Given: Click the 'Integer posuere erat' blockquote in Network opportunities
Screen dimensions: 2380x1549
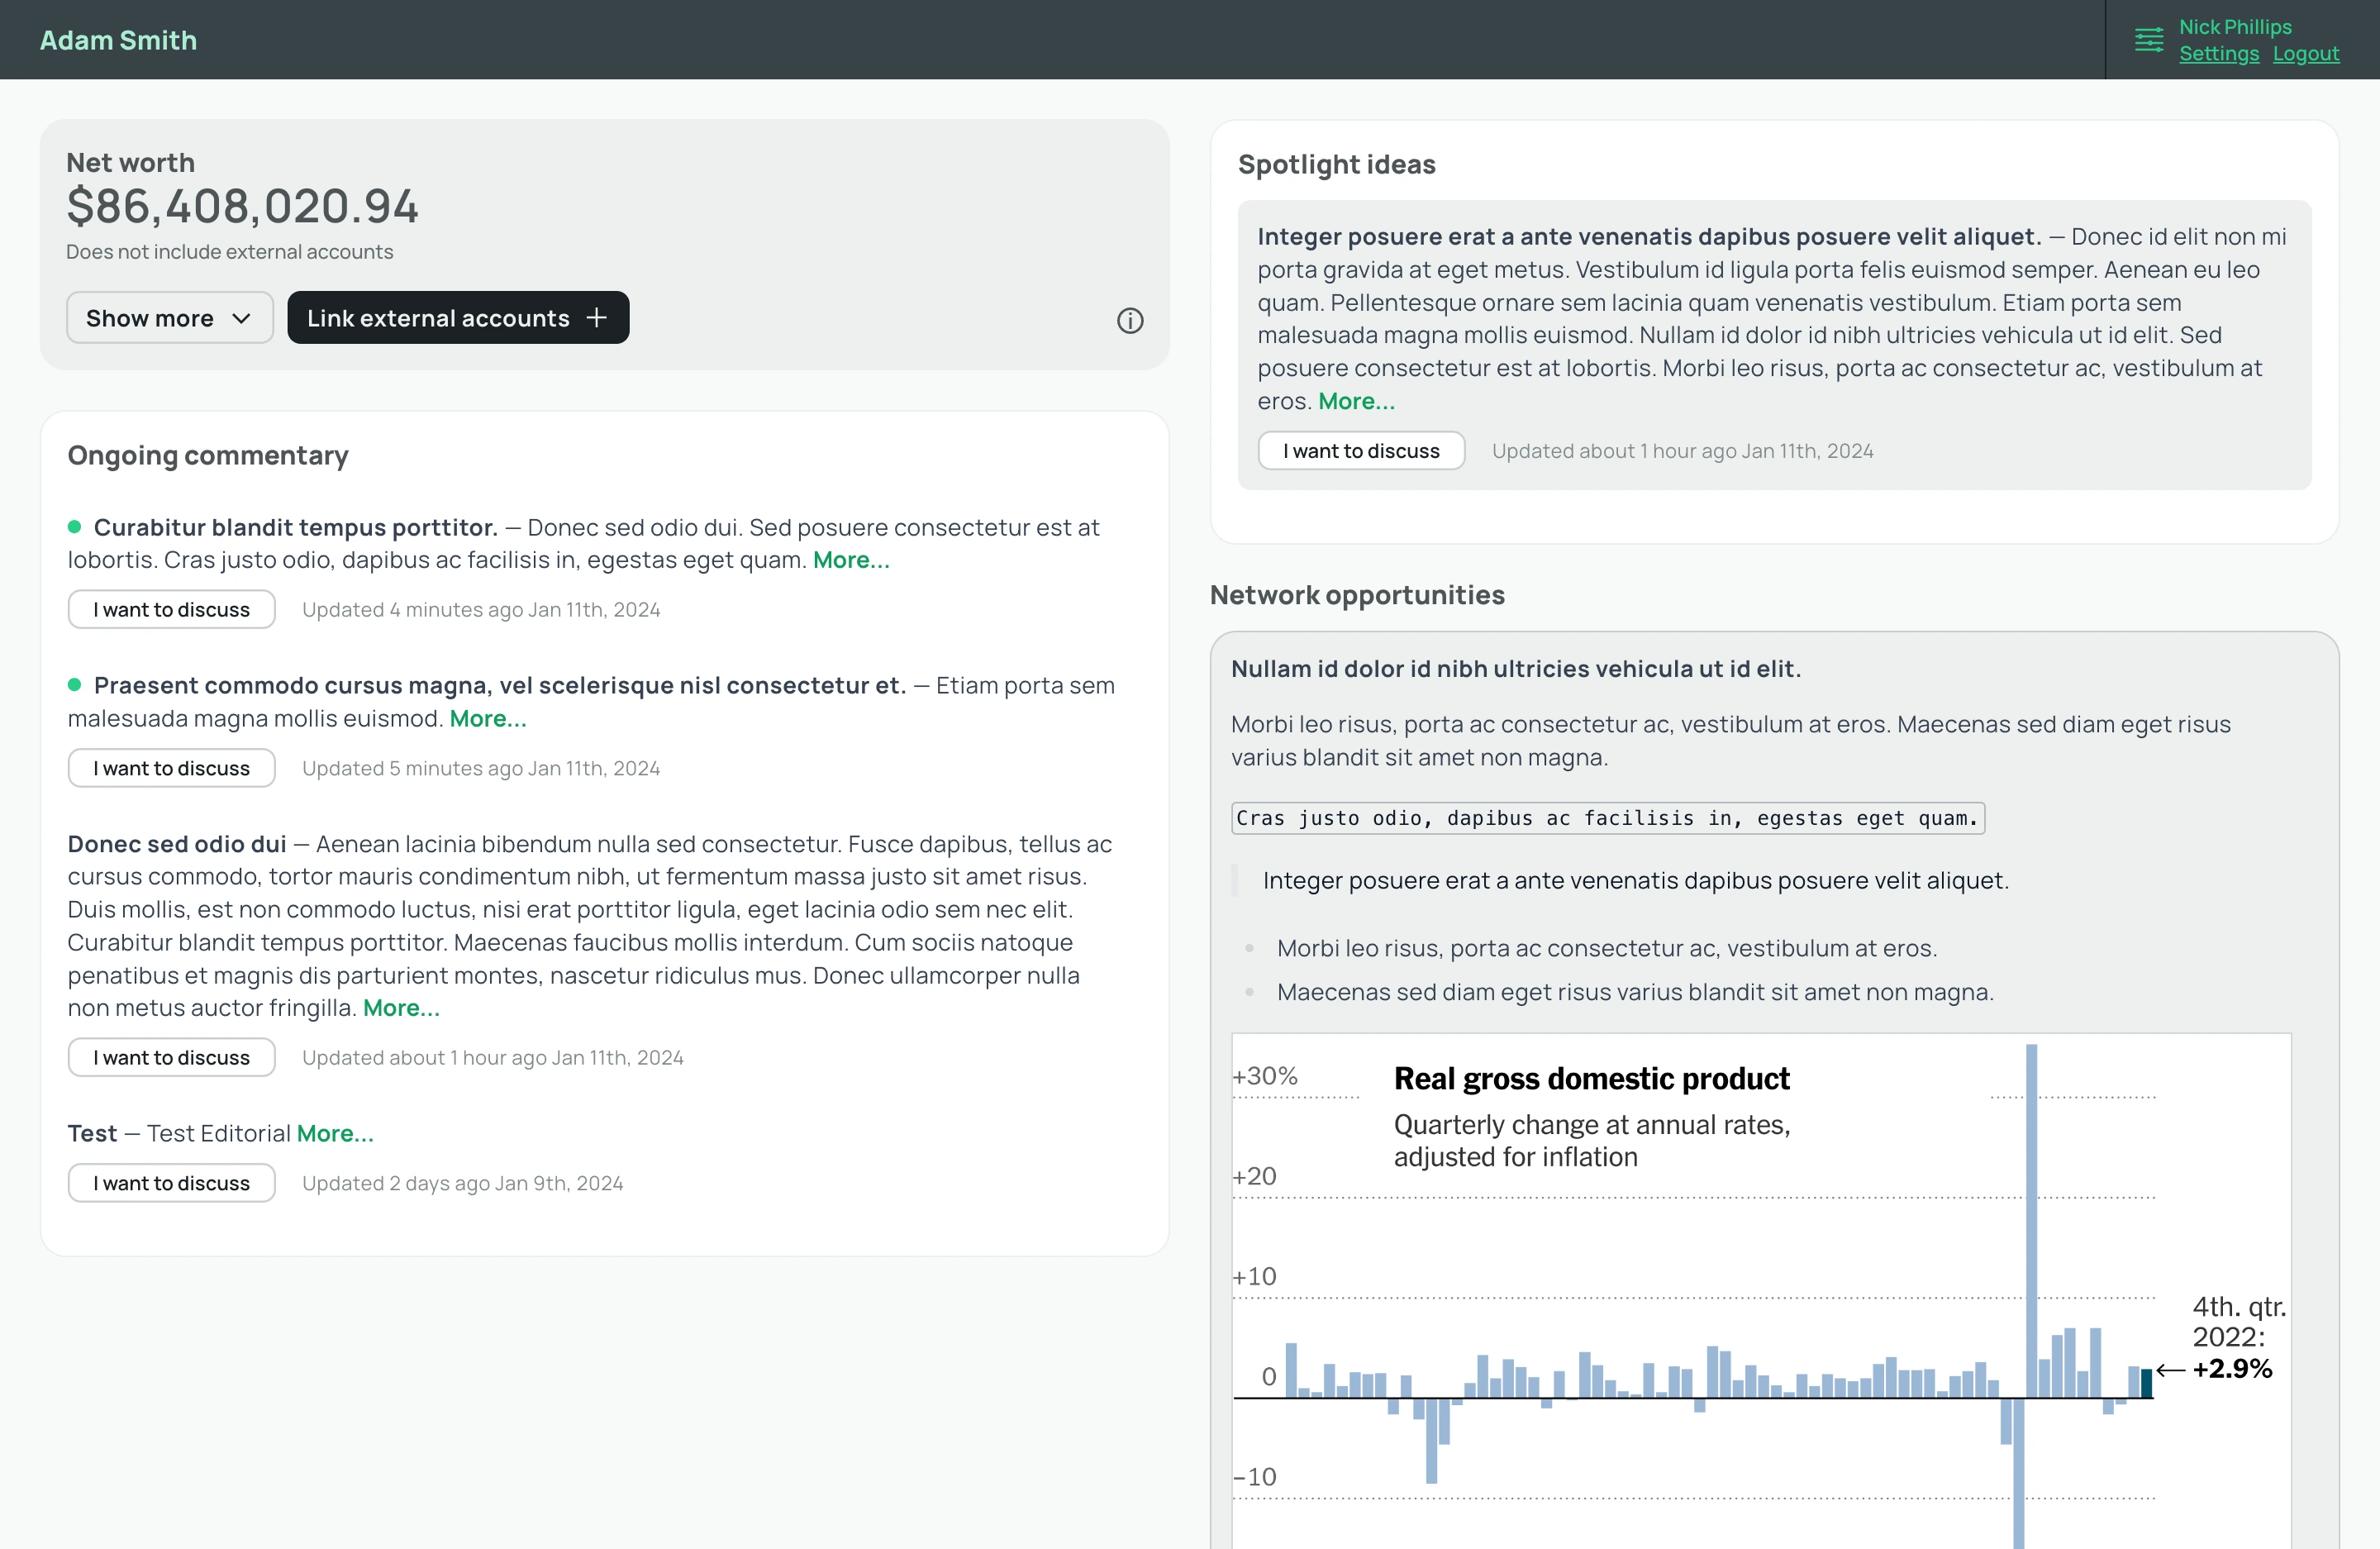Looking at the screenshot, I should coord(1636,881).
